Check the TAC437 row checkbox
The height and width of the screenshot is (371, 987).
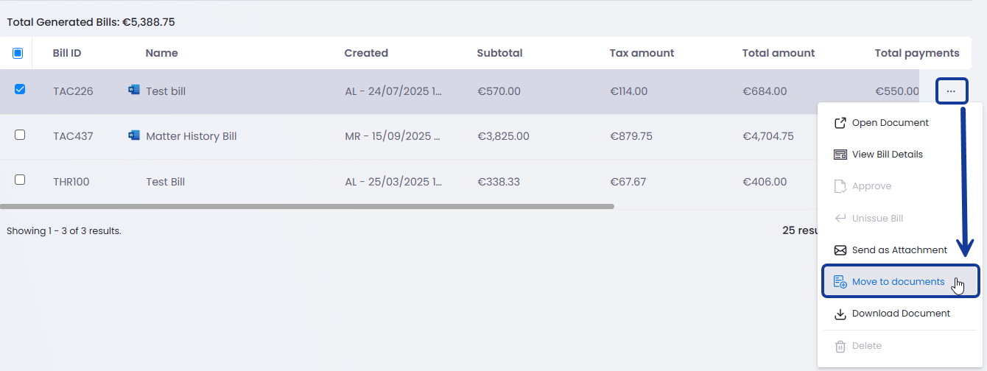(x=20, y=135)
